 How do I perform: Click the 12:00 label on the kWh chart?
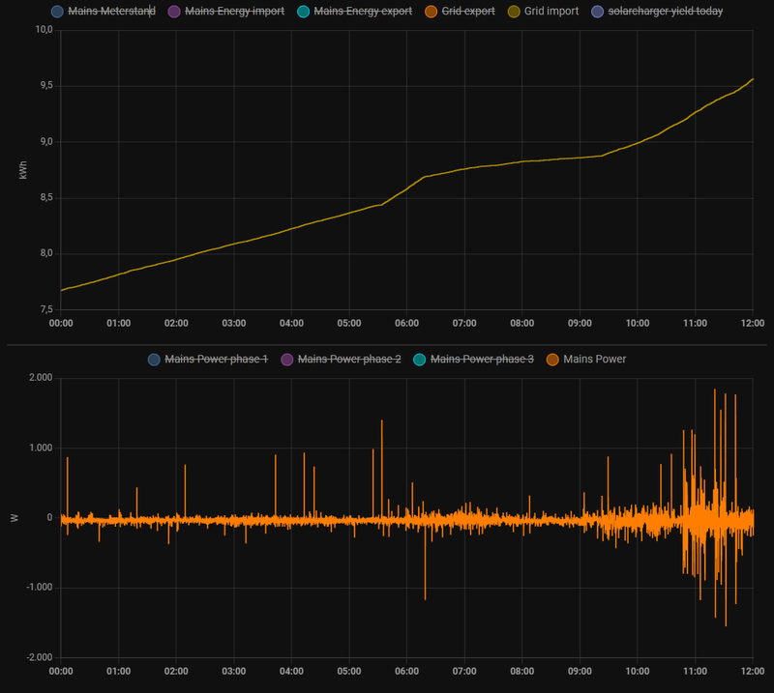(753, 323)
